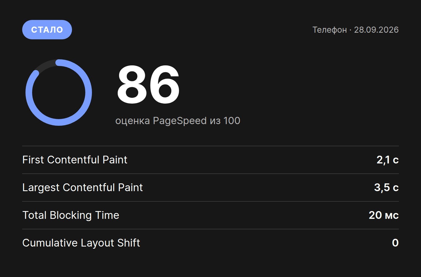Click the 2,1 с value
Image resolution: width=421 pixels, height=277 pixels.
click(x=387, y=160)
